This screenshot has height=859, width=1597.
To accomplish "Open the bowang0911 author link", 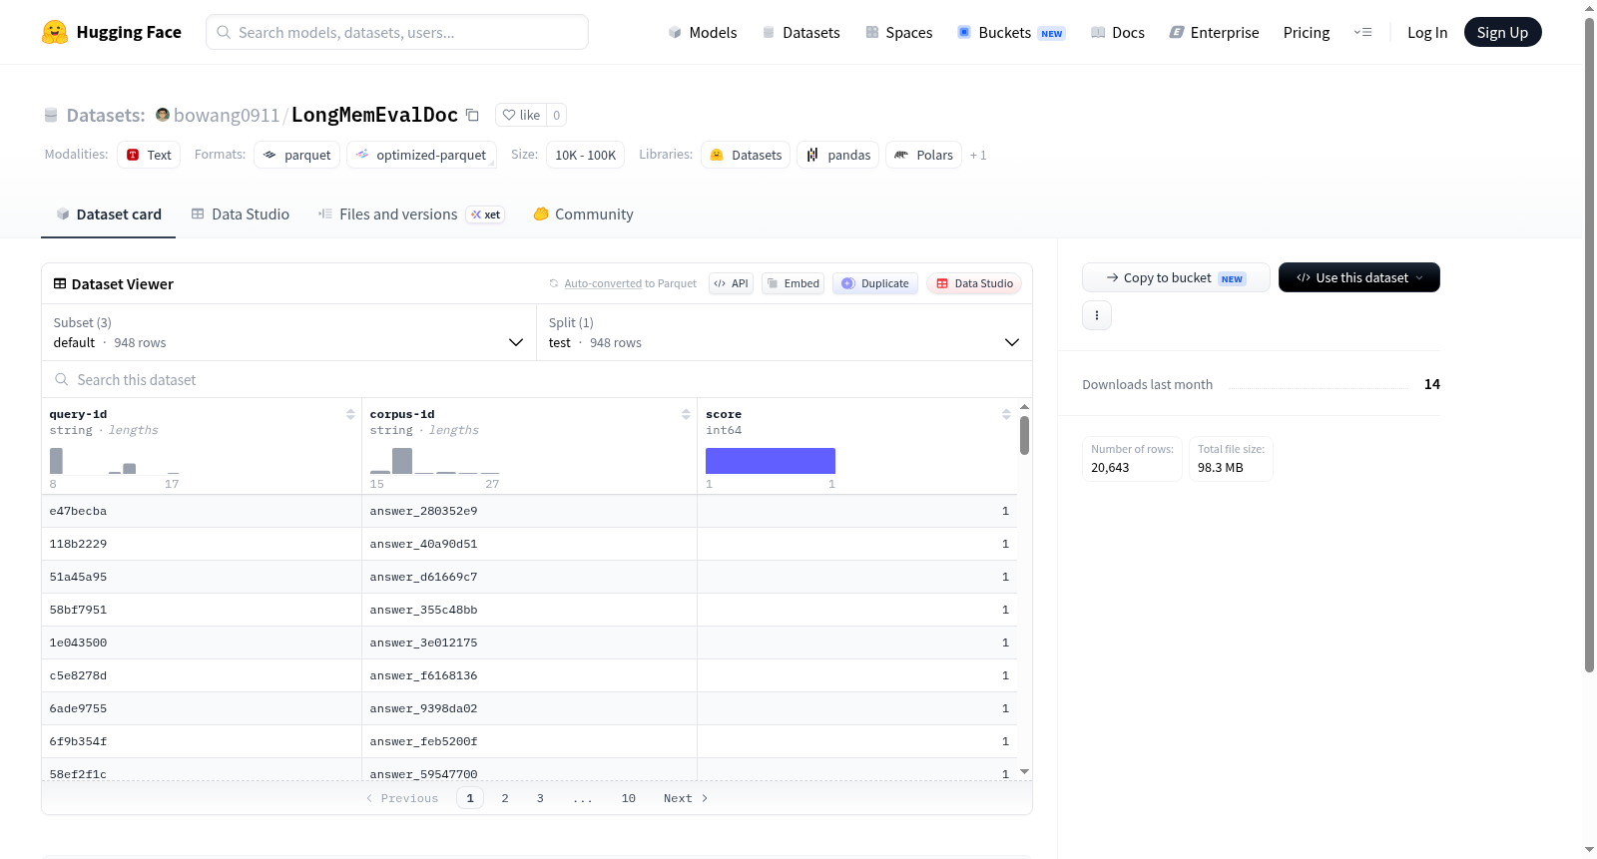I will click(x=227, y=115).
